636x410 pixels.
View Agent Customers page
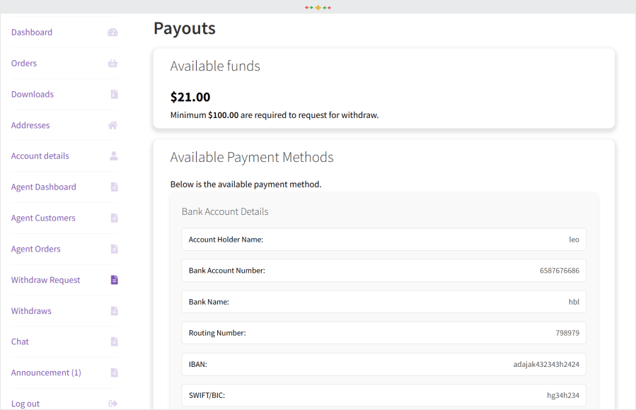43,218
